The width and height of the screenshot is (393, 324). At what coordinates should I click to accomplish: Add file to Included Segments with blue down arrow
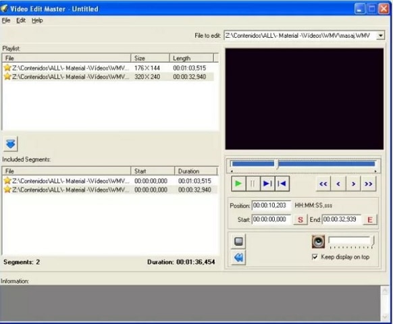click(x=11, y=144)
